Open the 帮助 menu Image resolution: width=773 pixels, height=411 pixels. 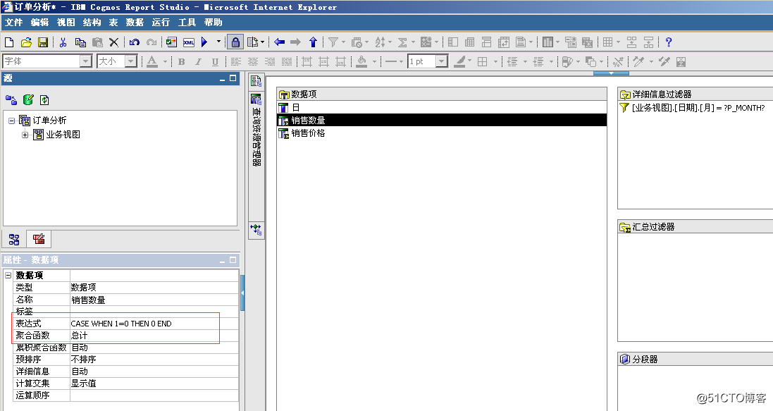(x=213, y=22)
